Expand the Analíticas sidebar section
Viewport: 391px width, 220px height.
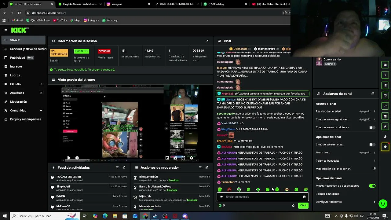tap(24, 93)
